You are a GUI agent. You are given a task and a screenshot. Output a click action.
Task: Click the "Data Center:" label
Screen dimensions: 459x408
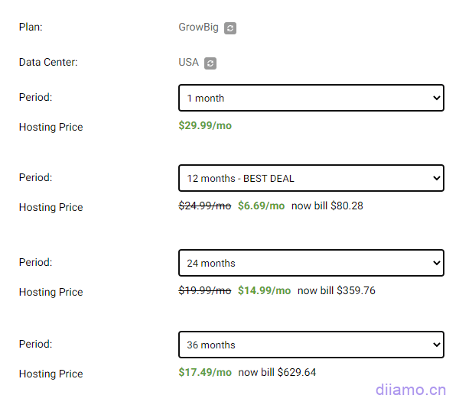[x=48, y=63]
